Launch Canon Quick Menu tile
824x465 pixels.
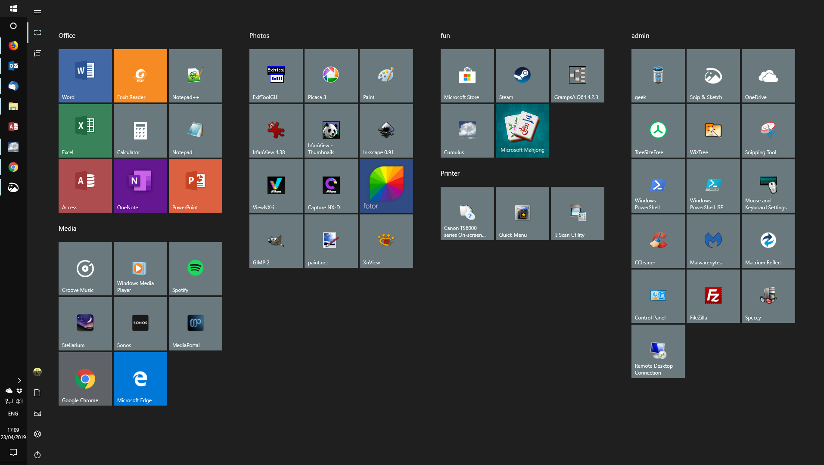tap(522, 214)
